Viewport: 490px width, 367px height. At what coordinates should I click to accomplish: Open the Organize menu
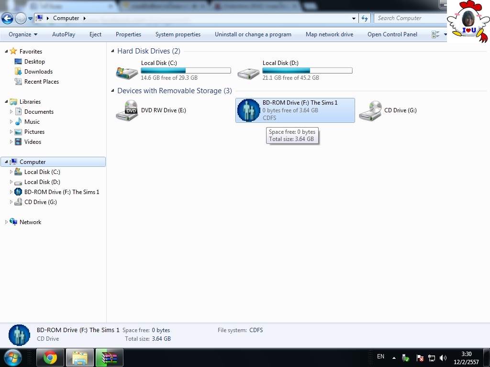[23, 34]
